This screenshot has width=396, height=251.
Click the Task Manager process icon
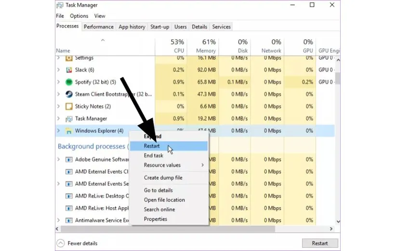[69, 119]
